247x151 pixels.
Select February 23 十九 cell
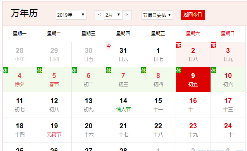(193, 130)
